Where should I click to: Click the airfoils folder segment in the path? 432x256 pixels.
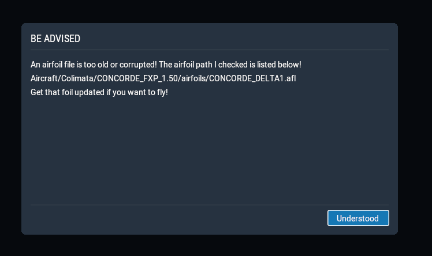[193, 78]
